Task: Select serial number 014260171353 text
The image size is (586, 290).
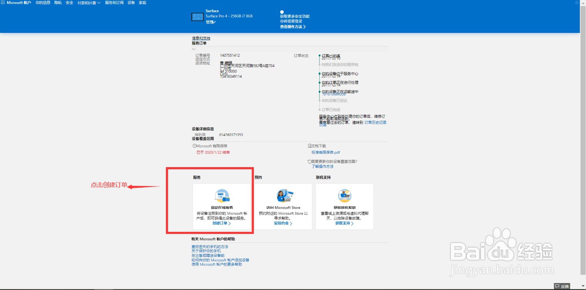Action: (231, 135)
